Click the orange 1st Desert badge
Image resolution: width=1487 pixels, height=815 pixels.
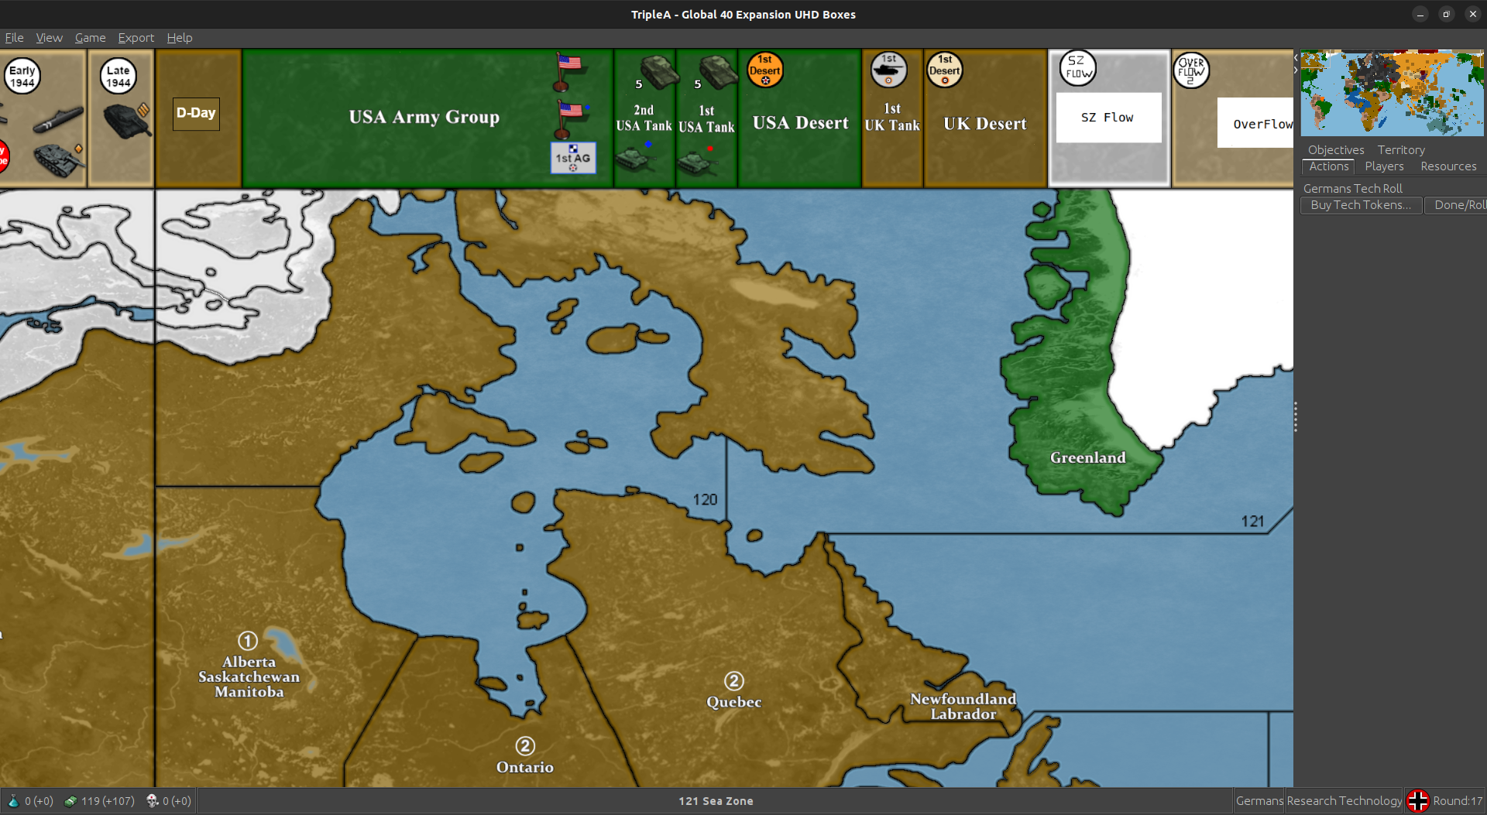(765, 70)
